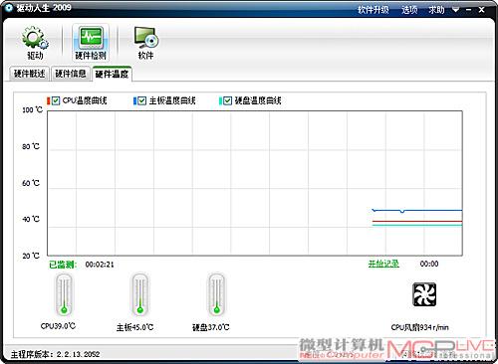Click the app logo in title bar
Image resolution: width=498 pixels, height=364 pixels.
(x=8, y=7)
